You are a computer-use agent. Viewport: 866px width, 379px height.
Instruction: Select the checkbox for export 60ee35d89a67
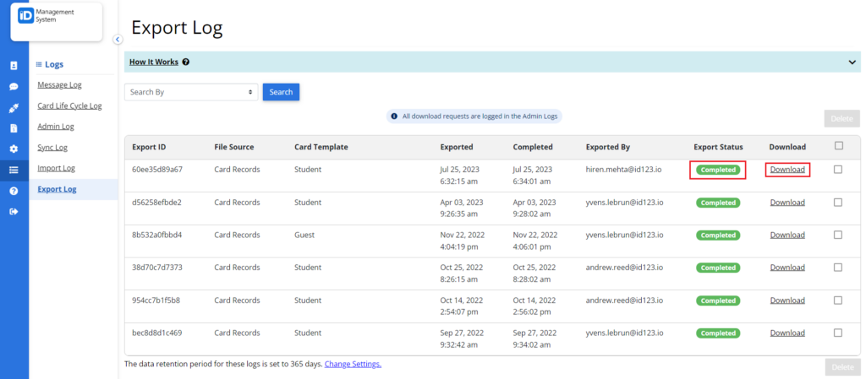[838, 170]
